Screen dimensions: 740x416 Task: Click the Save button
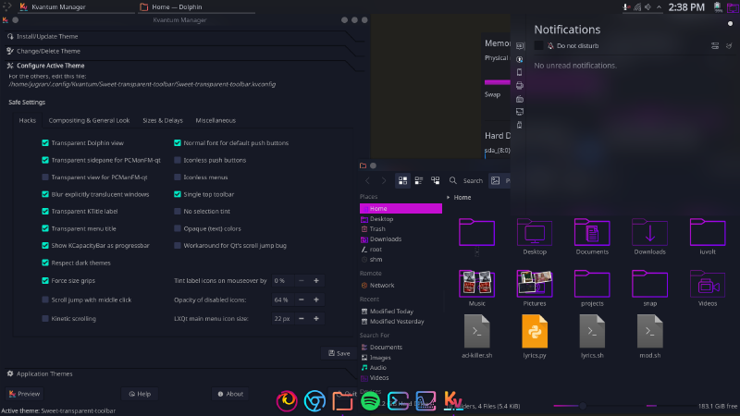tap(338, 353)
